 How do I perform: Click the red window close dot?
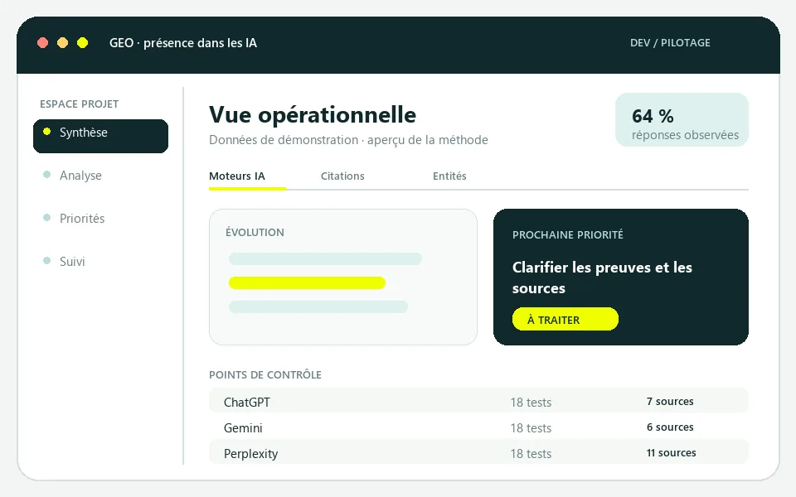click(42, 43)
